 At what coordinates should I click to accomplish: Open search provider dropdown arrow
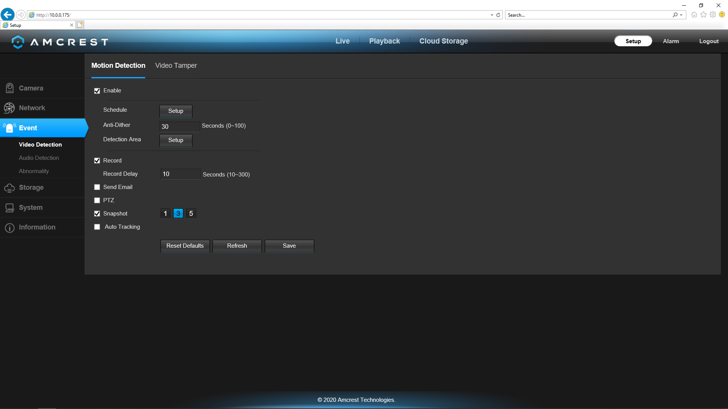(x=681, y=15)
